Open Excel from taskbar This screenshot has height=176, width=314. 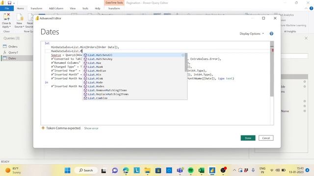pyautogui.click(x=202, y=171)
